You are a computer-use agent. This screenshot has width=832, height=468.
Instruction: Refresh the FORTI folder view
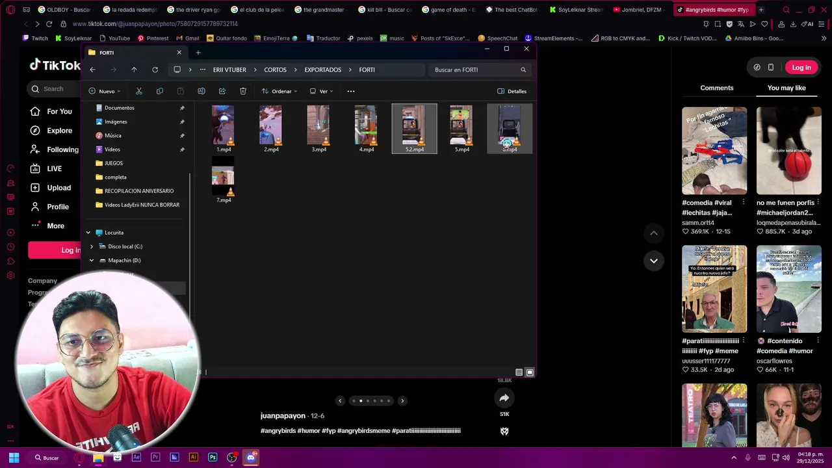(155, 70)
